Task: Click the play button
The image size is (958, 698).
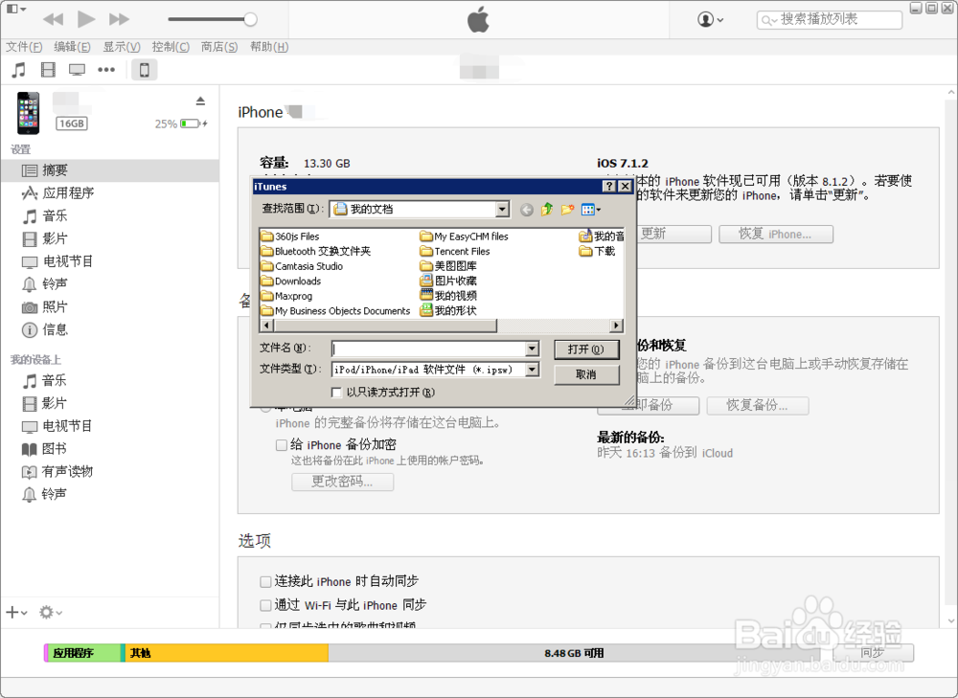Action: pyautogui.click(x=86, y=19)
